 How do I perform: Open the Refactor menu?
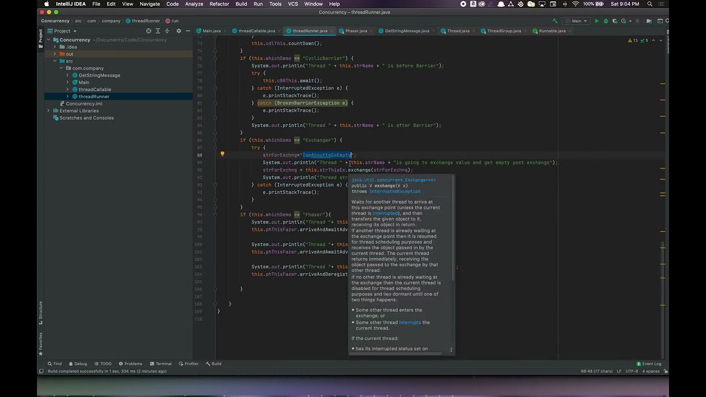pyautogui.click(x=219, y=4)
